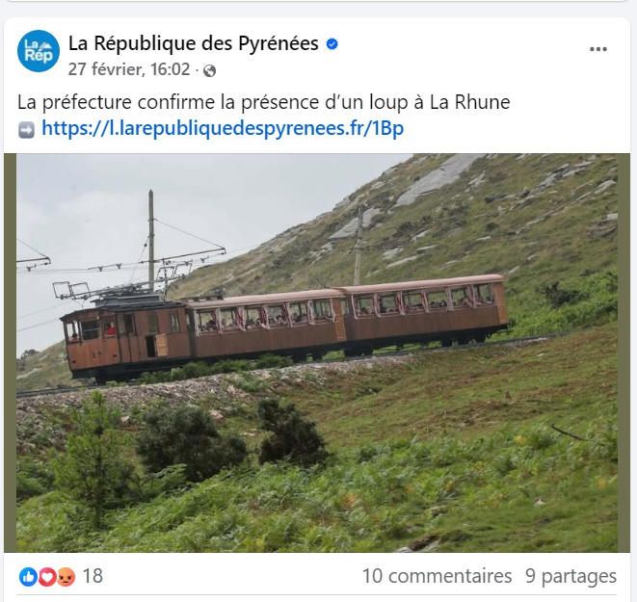Image resolution: width=637 pixels, height=602 pixels.
Task: Click the blue verified badge
Action: point(332,44)
